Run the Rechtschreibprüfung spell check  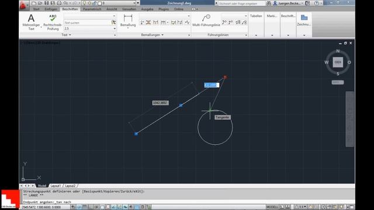click(x=53, y=22)
